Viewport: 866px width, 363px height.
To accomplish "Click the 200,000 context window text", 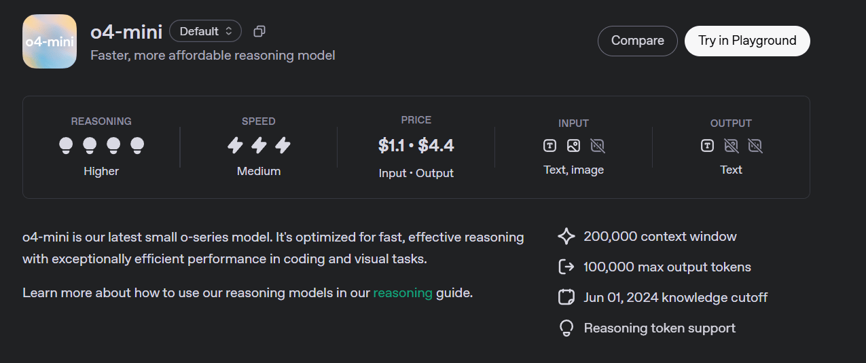I will click(660, 236).
